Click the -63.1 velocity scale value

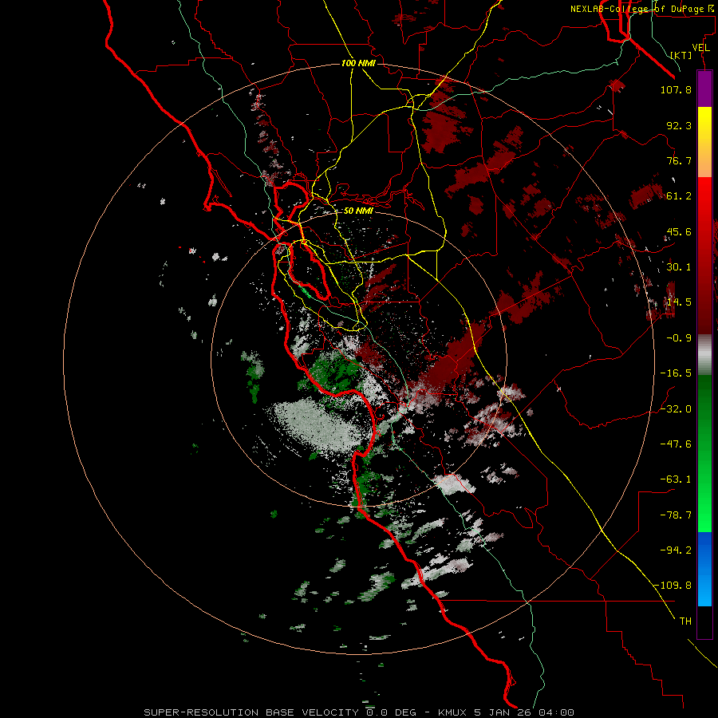[676, 479]
